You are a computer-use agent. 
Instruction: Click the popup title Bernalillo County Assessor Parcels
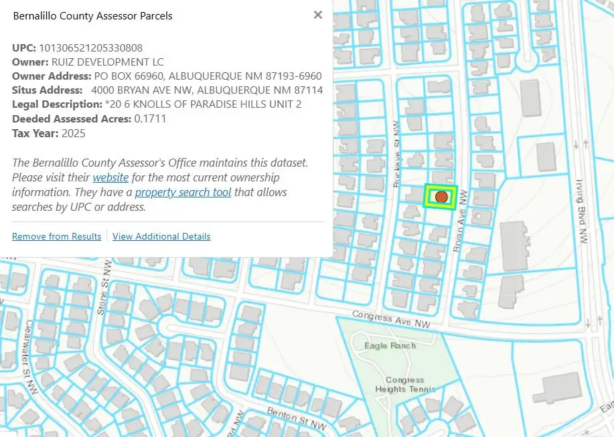tap(92, 15)
